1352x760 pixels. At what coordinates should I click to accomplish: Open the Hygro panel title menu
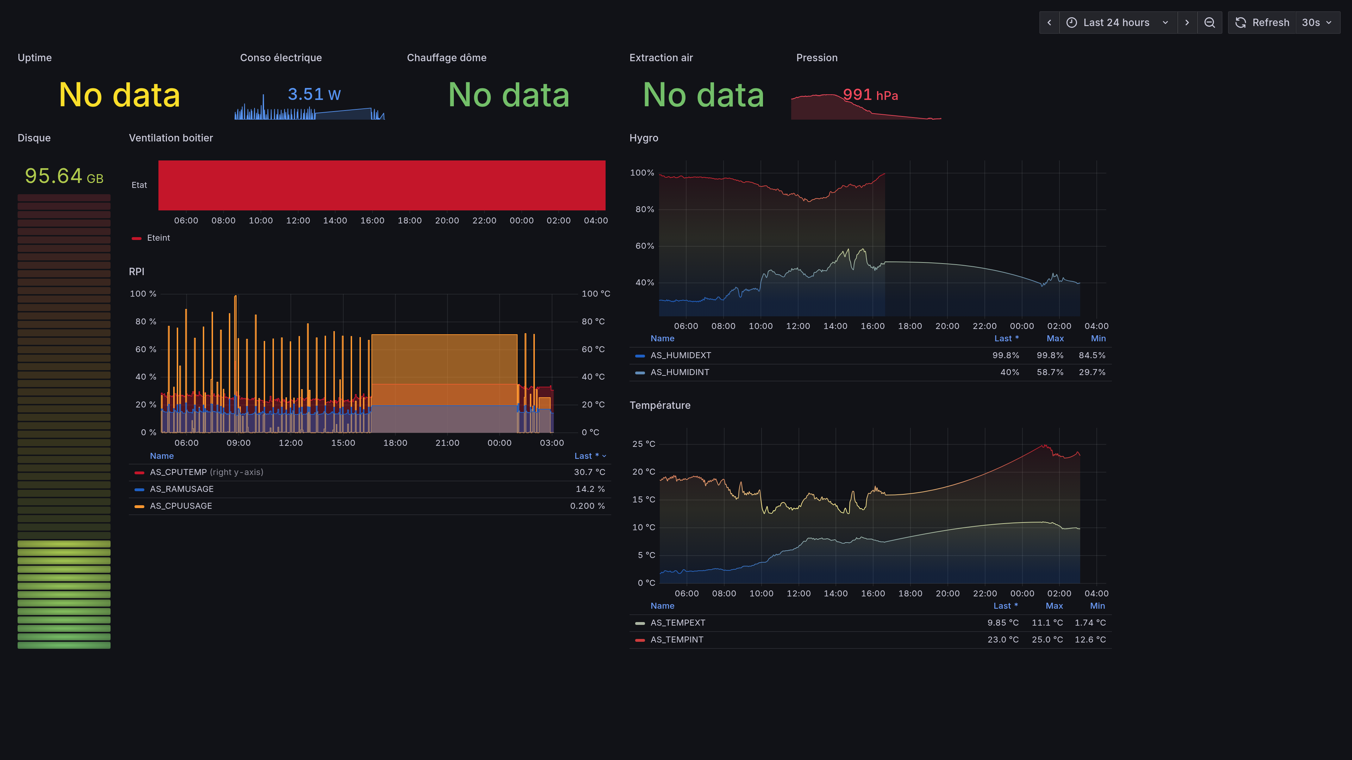(644, 138)
